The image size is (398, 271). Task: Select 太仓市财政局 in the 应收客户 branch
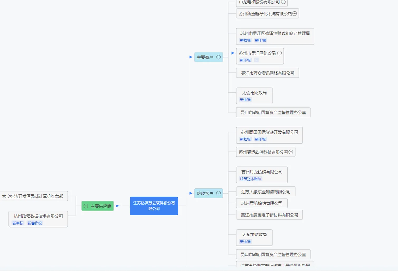point(254,238)
